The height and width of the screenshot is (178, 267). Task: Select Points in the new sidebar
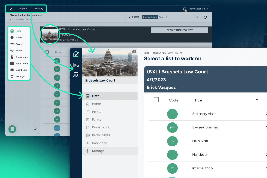(x=96, y=112)
